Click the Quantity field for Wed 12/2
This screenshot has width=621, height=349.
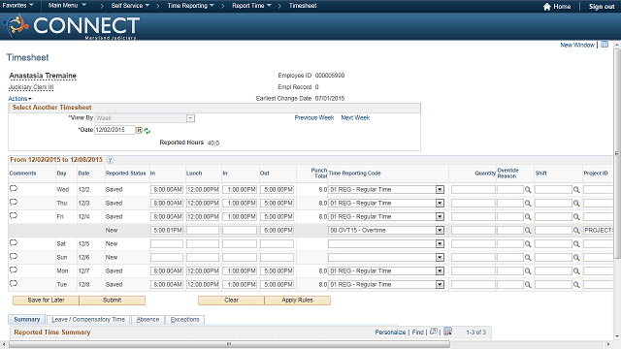474,190
